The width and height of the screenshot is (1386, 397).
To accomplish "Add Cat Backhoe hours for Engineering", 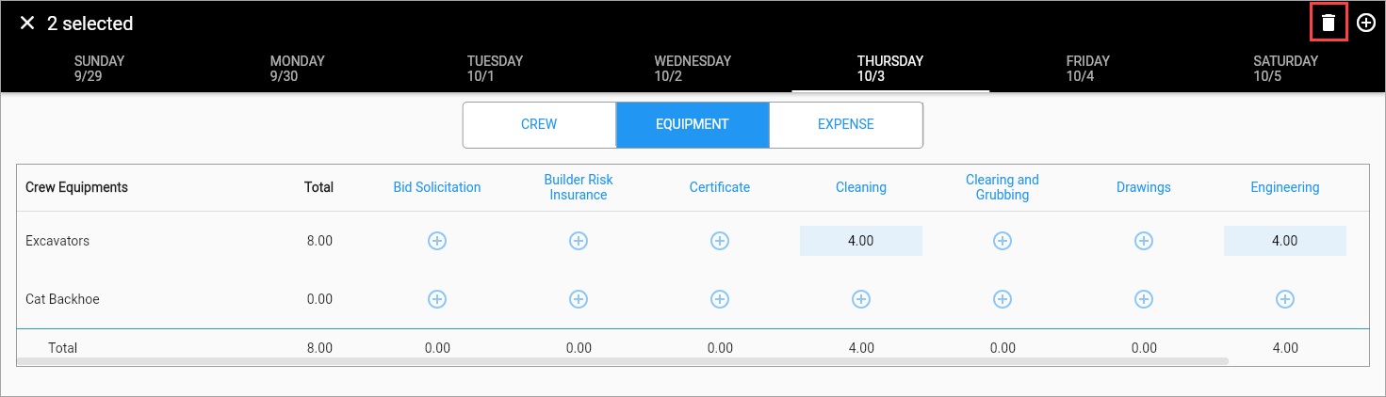I will [x=1285, y=299].
